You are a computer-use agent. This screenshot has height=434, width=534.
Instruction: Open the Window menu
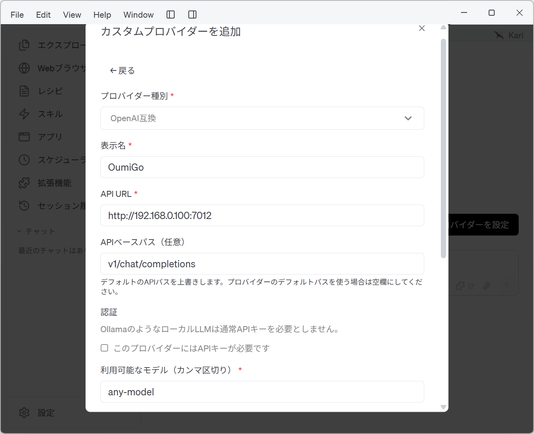click(x=138, y=15)
